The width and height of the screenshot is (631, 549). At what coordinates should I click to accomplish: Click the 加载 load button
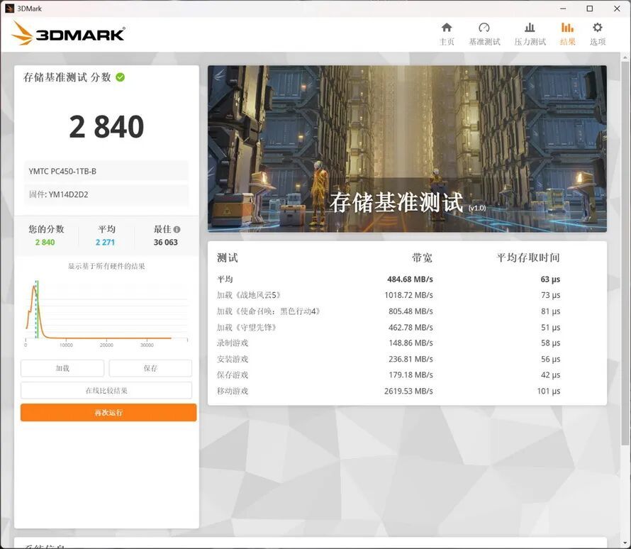click(62, 368)
